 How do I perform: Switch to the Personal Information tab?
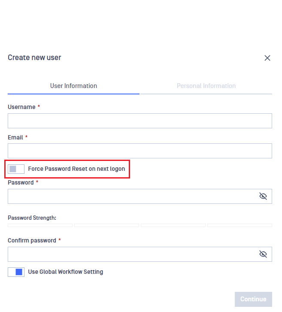point(206,86)
